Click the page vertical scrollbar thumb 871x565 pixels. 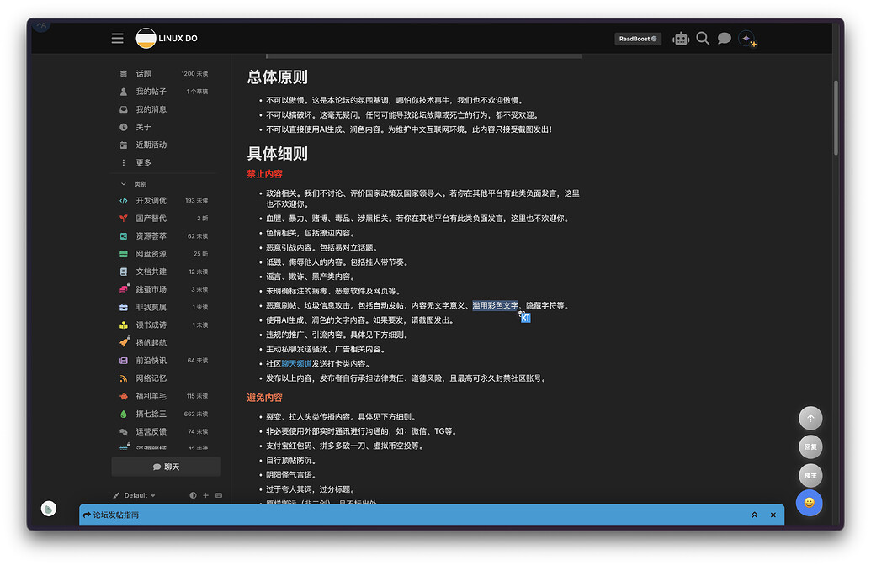pos(836,118)
